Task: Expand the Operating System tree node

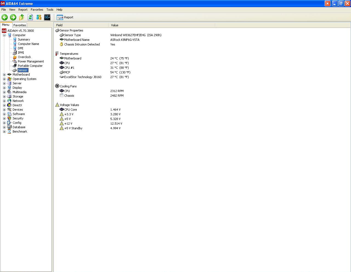Action: [4, 79]
